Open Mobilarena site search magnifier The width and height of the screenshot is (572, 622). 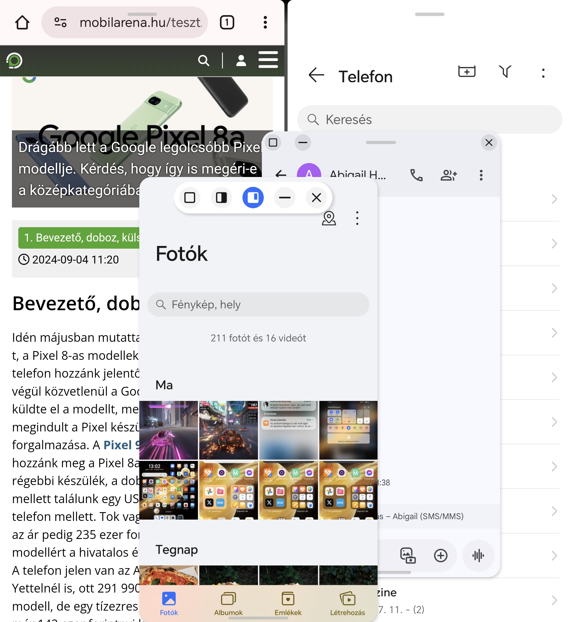203,61
